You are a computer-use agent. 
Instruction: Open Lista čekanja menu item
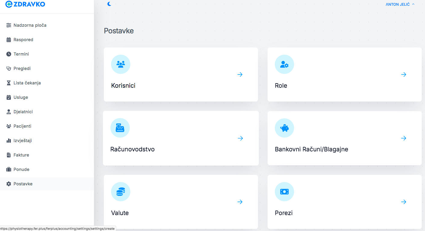coord(27,83)
